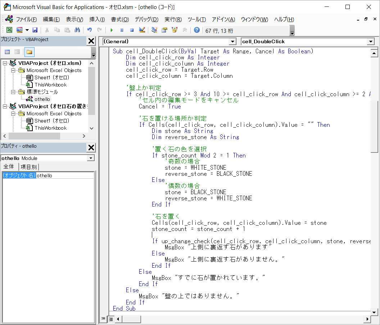The width and height of the screenshot is (380, 325).
Task: Open the cell_DoubleClick procedure dropdown
Action: (371, 42)
